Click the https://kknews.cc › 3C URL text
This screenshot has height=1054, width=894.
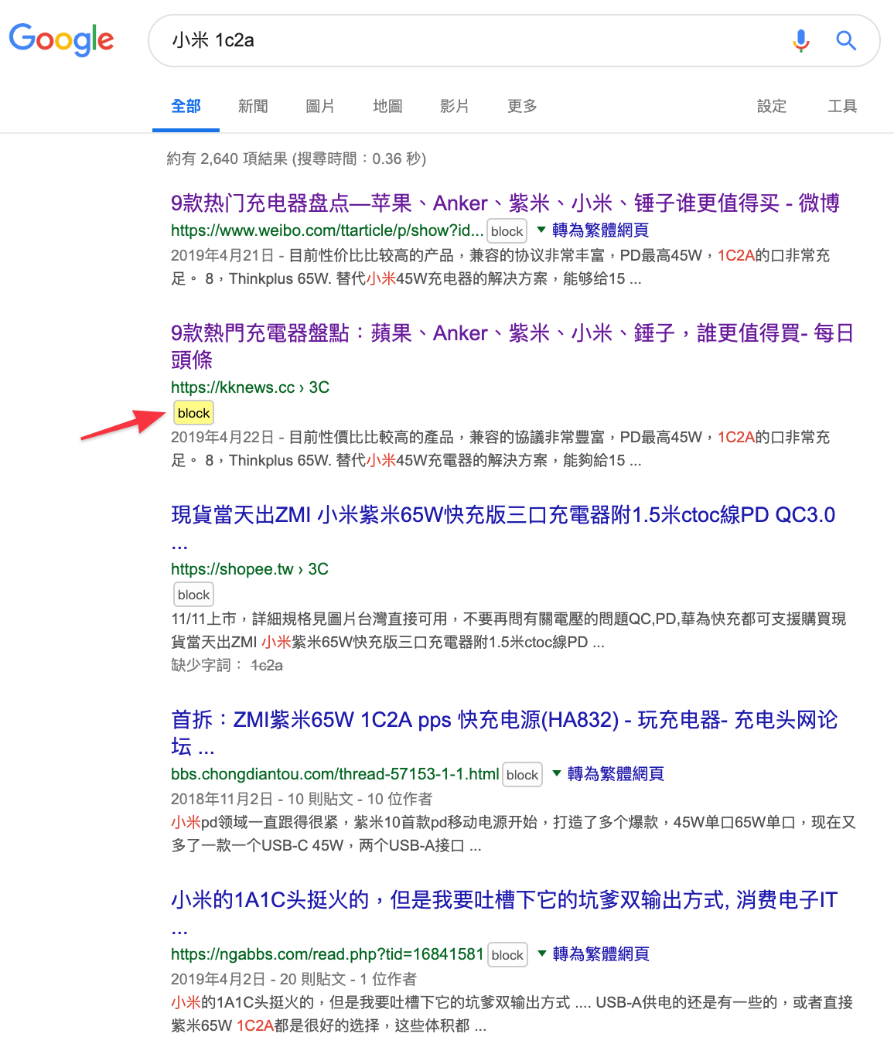click(x=250, y=387)
